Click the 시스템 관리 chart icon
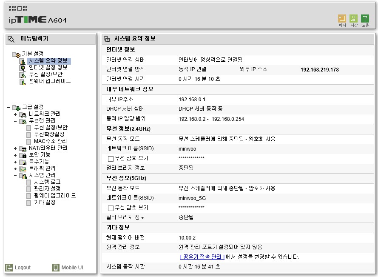 coord(23,176)
